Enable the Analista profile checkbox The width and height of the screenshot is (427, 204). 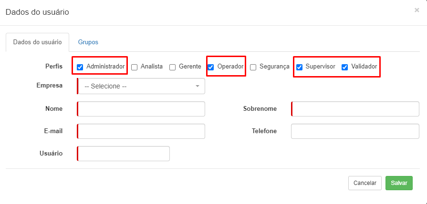coord(134,67)
